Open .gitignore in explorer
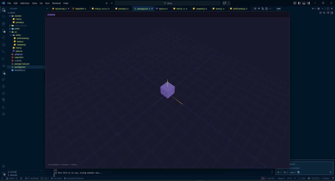The image size is (335, 181). [x=18, y=54]
